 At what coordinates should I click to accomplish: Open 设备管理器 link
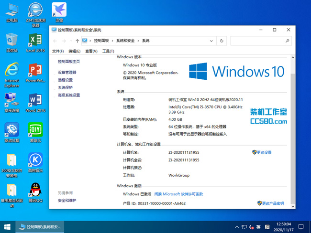[x=67, y=72]
